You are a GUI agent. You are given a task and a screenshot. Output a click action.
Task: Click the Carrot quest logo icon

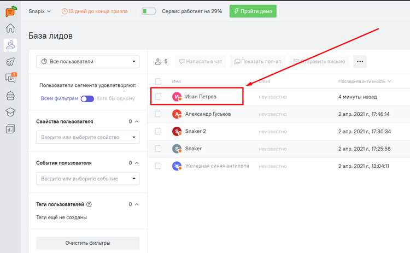[11, 11]
